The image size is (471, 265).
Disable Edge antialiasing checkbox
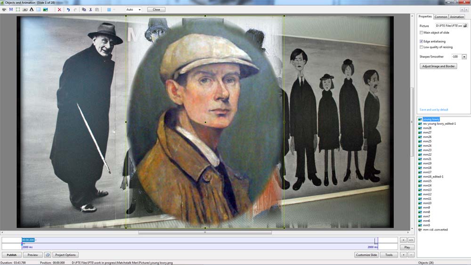(x=421, y=41)
